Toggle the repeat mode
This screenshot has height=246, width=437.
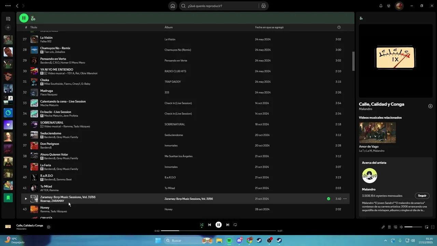pyautogui.click(x=235, y=225)
